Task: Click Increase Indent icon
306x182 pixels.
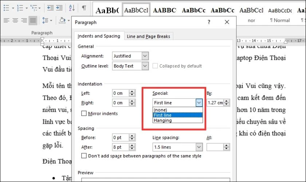Action: click(59, 8)
